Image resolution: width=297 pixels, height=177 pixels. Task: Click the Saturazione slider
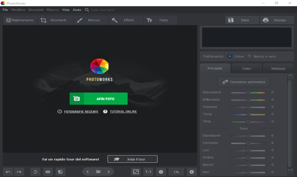tap(248, 93)
